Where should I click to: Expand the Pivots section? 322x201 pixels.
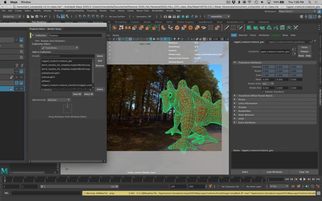(235, 99)
